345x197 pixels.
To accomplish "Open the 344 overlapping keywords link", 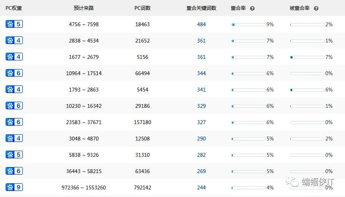I will [201, 73].
